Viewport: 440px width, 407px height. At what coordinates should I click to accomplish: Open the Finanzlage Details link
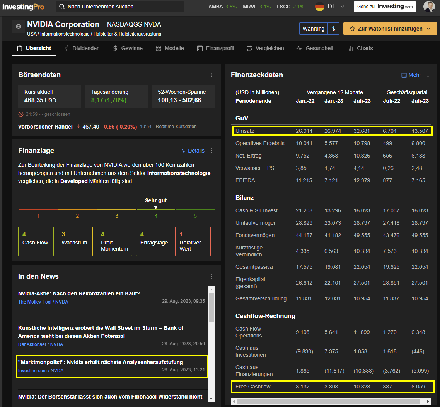click(x=193, y=151)
